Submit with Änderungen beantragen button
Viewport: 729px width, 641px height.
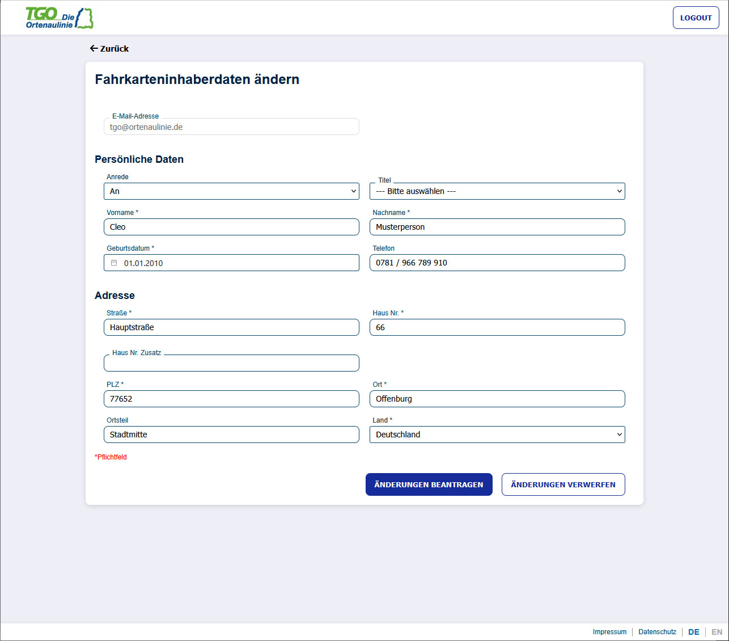pos(429,484)
